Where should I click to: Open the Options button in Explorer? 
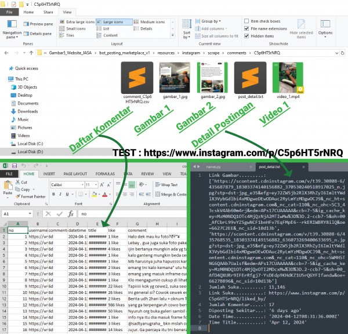[x=325, y=29]
